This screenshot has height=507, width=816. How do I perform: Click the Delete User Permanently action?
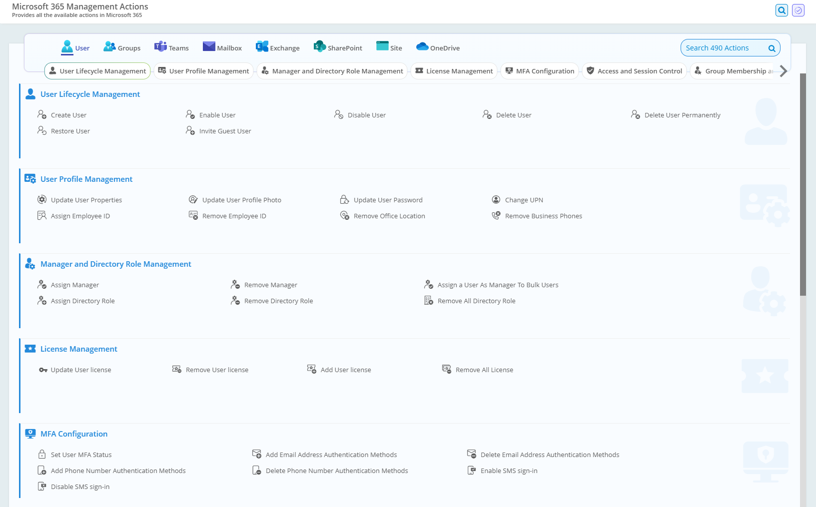tap(682, 115)
